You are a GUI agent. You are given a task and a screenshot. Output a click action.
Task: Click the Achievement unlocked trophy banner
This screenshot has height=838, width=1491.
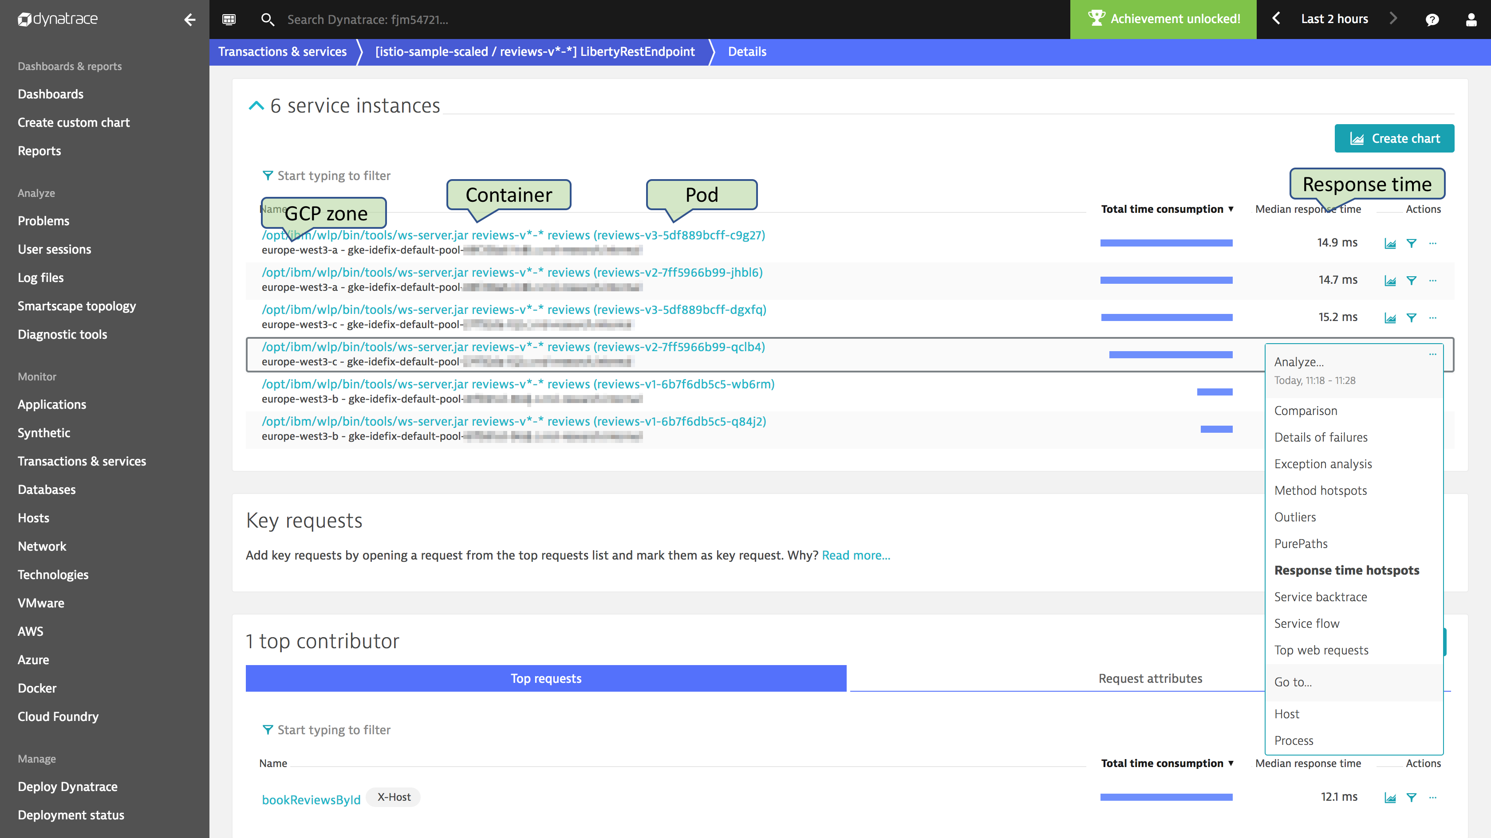pyautogui.click(x=1163, y=19)
